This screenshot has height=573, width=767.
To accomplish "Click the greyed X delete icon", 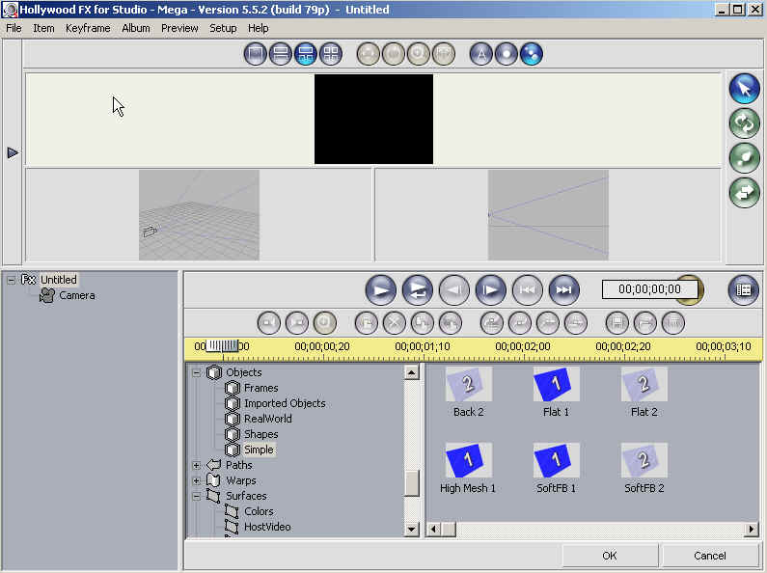I will click(395, 323).
